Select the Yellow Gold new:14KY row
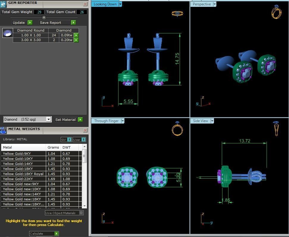This screenshot has width=289, height=237. [x=41, y=194]
